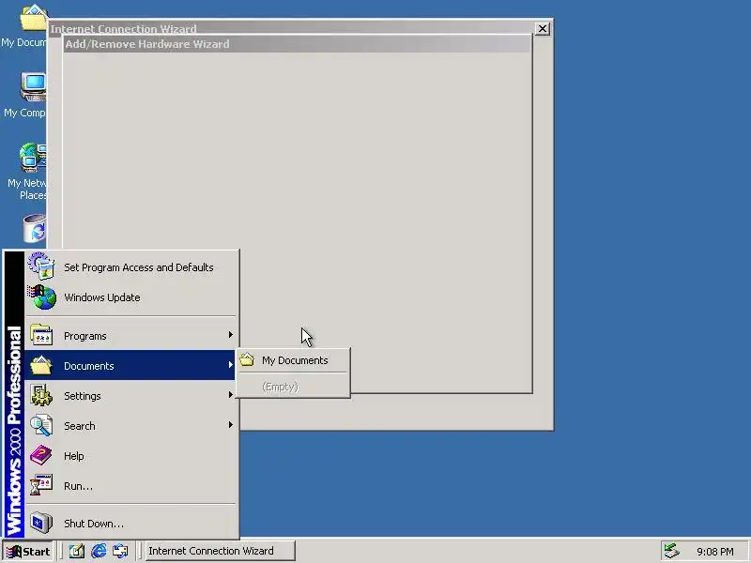
Task: Click the Start button
Action: 28,552
